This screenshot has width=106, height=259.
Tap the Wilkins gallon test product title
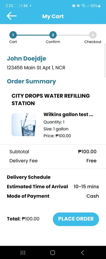click(x=68, y=115)
